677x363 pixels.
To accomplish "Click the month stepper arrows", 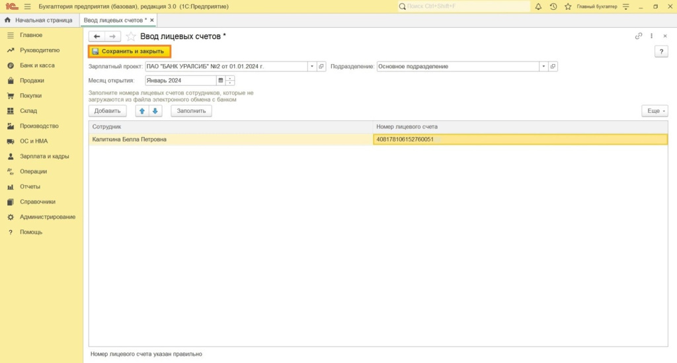I will pos(230,81).
